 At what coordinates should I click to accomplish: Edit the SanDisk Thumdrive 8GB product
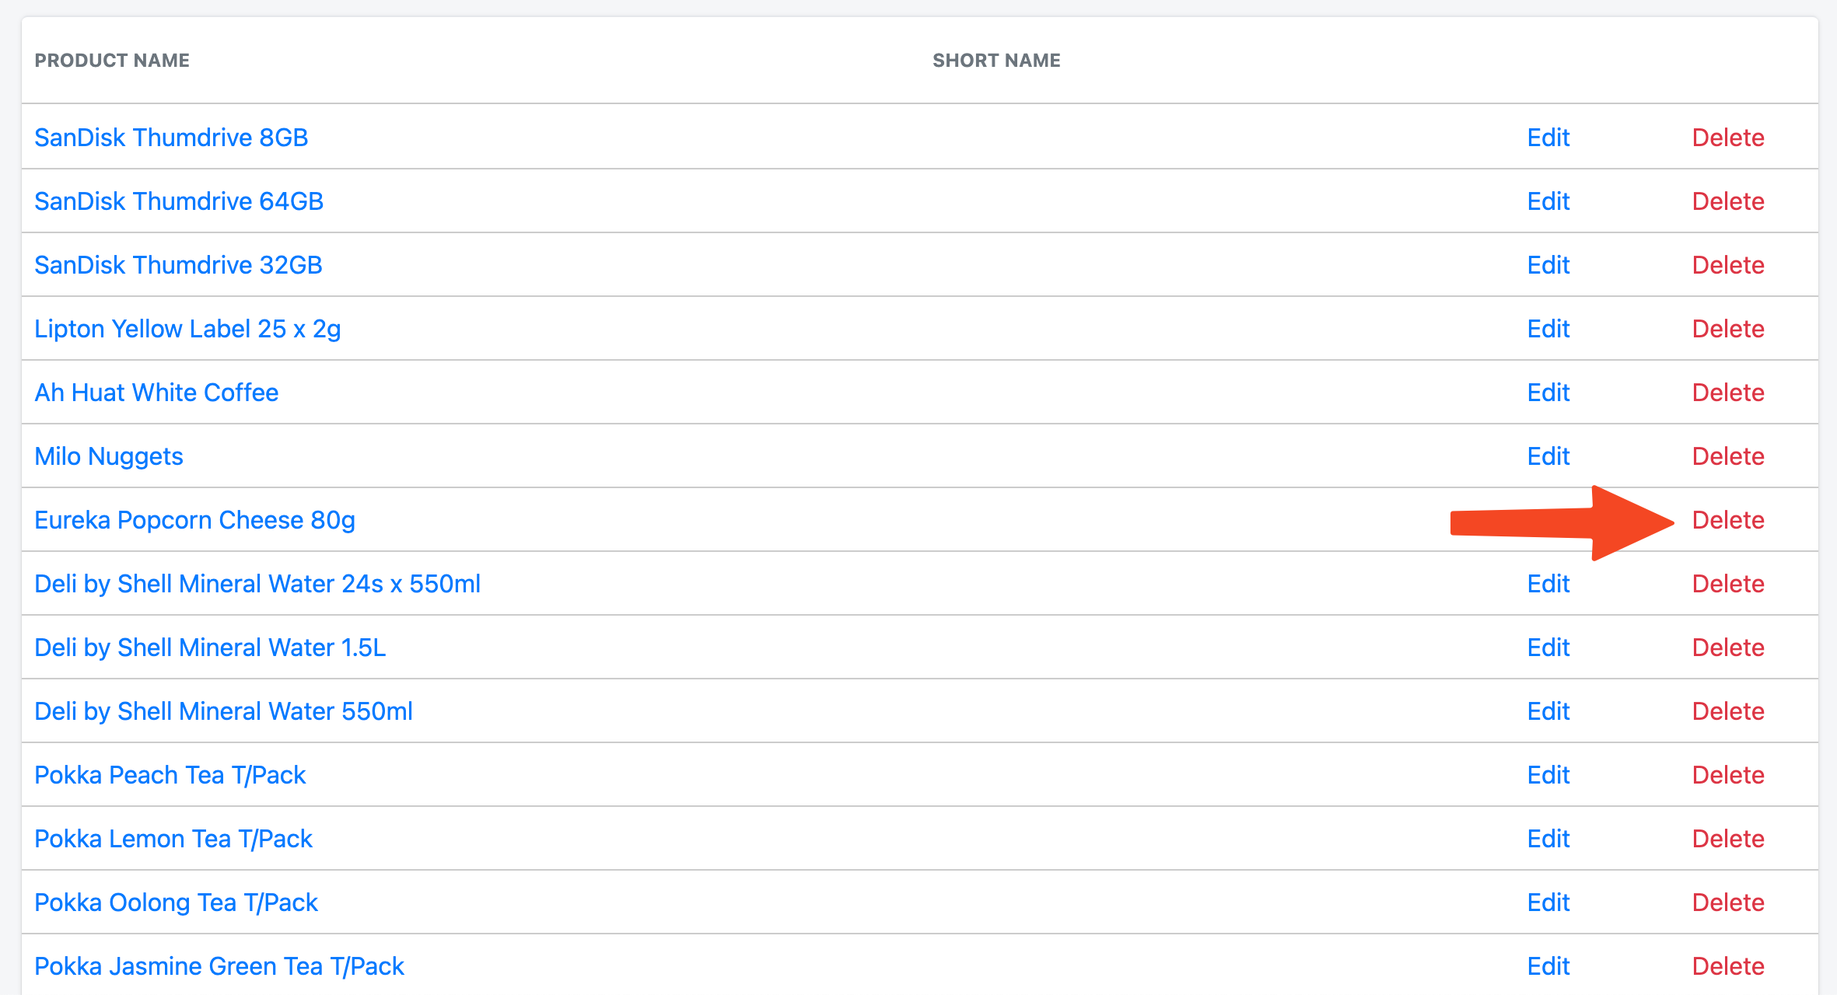[1548, 138]
